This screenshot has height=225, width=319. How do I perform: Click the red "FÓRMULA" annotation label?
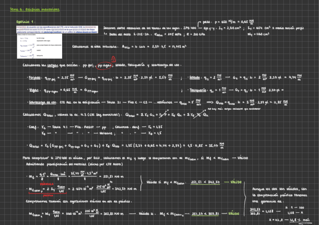click(48, 184)
